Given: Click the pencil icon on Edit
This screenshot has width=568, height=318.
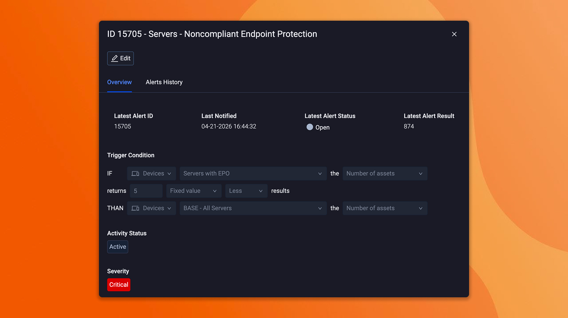Looking at the screenshot, I should coord(114,58).
